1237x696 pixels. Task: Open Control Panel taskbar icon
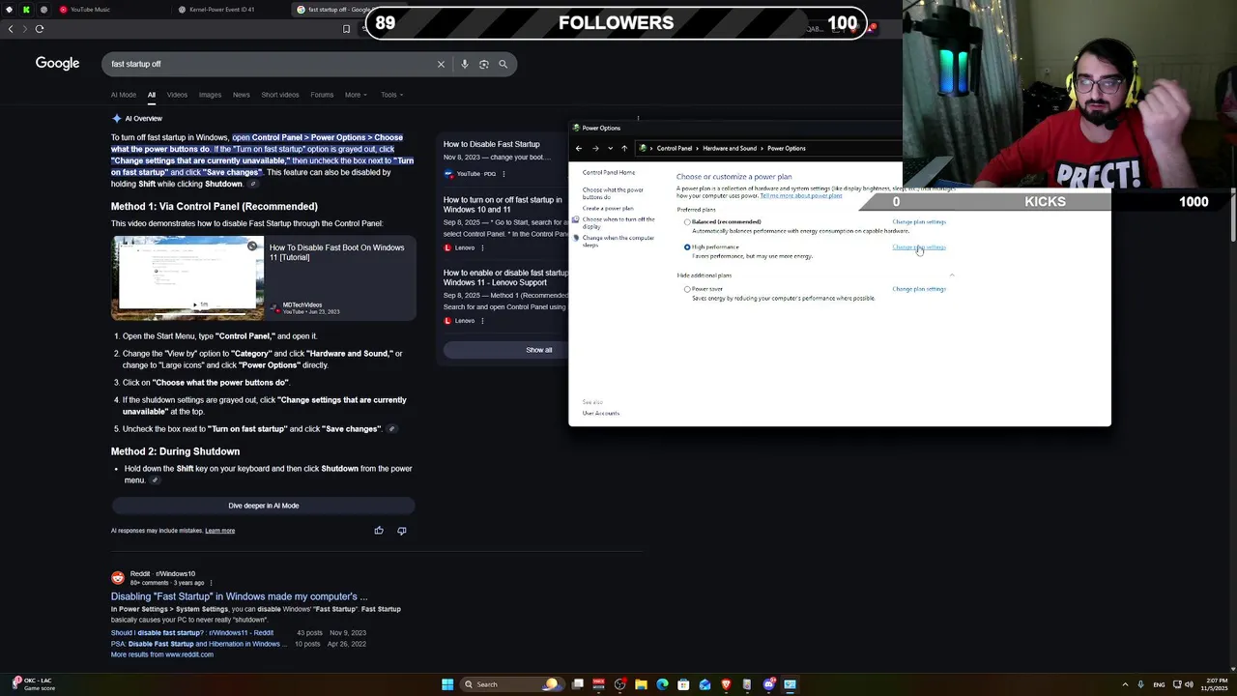coord(790,684)
